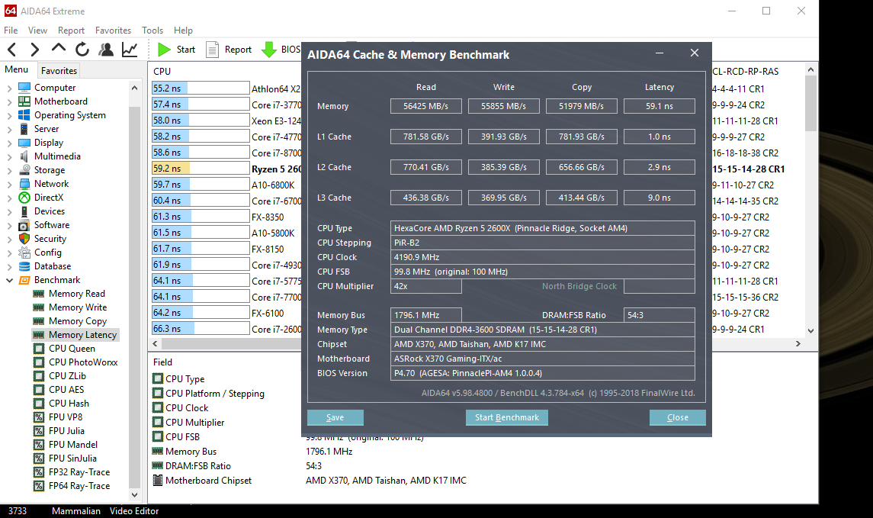
Task: Select FP64 Ray-Trace benchmark
Action: pyautogui.click(x=79, y=486)
